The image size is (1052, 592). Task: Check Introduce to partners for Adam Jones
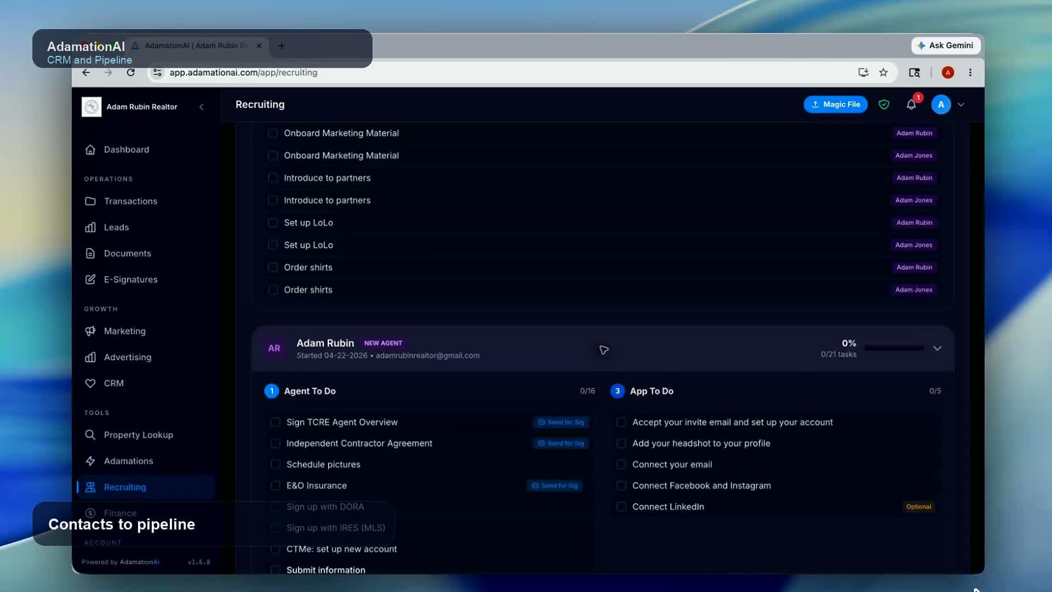[272, 200]
